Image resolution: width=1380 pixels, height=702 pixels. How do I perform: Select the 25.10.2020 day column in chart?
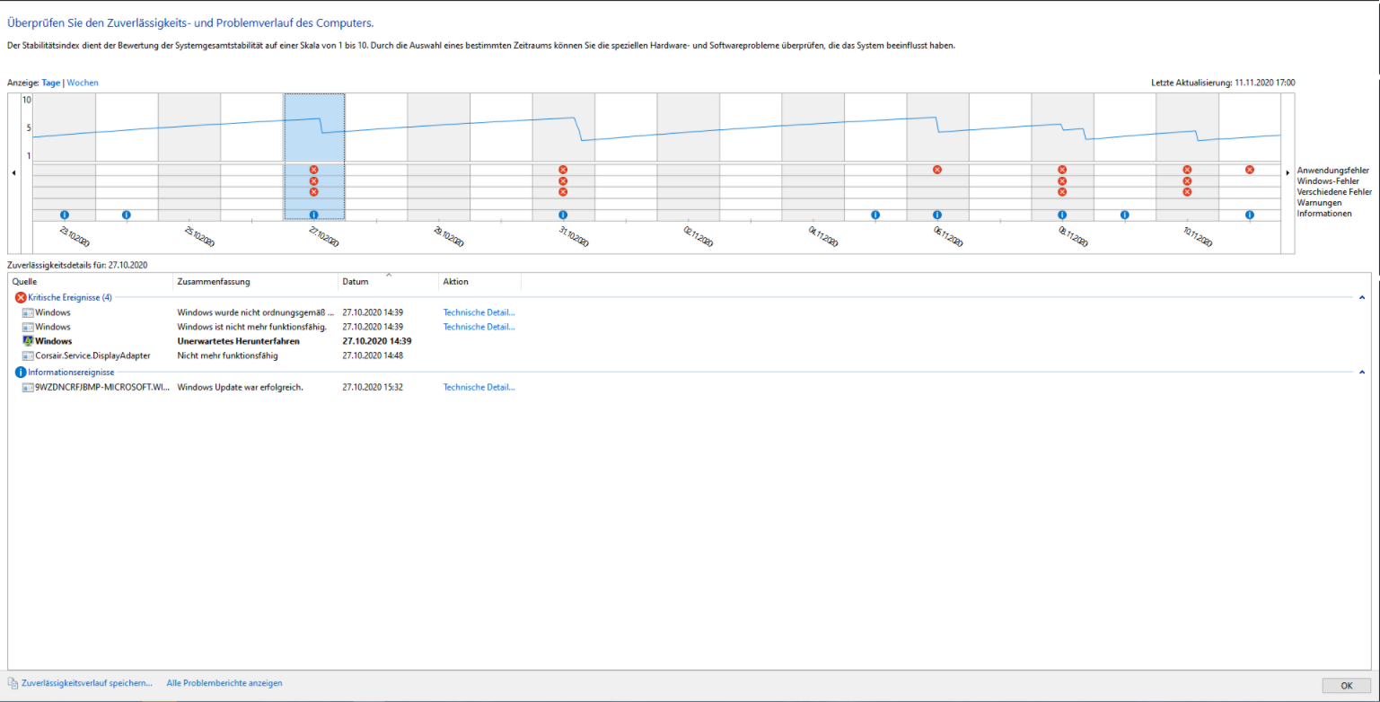(189, 156)
